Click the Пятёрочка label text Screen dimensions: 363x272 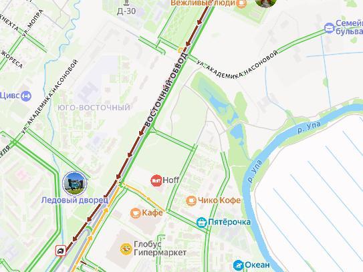(x=229, y=222)
